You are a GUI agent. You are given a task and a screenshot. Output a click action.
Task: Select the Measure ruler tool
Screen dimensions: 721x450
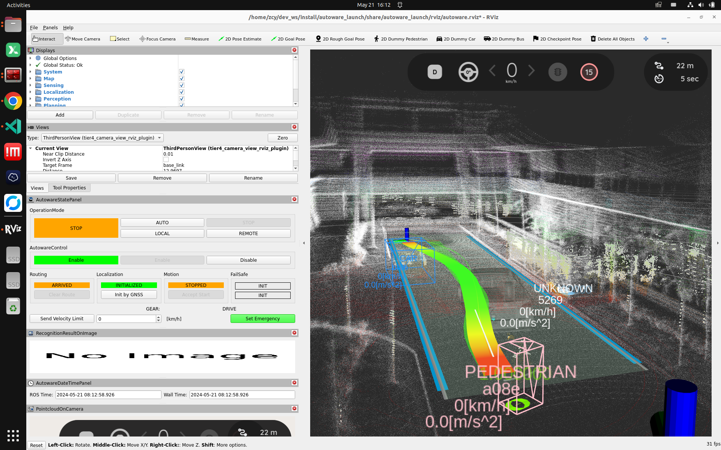pos(197,39)
